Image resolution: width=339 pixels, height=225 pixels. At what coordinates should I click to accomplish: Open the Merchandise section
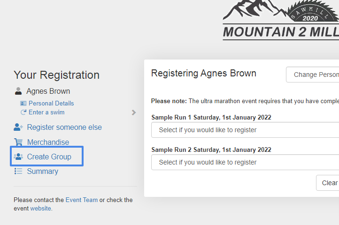(x=48, y=142)
